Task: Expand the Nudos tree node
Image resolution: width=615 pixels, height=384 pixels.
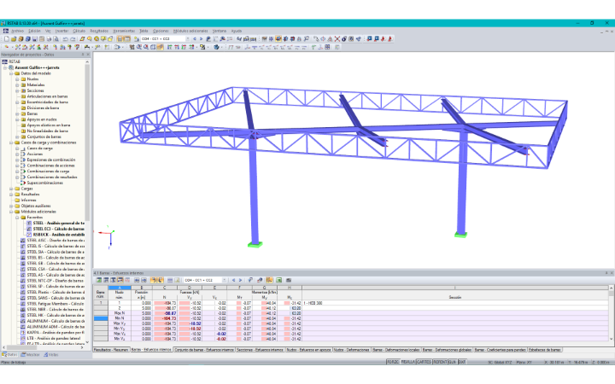Action: tap(17, 79)
